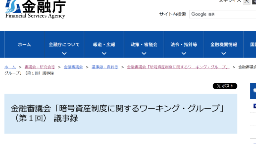Expand chevron under 金融機関情報

pos(224,53)
